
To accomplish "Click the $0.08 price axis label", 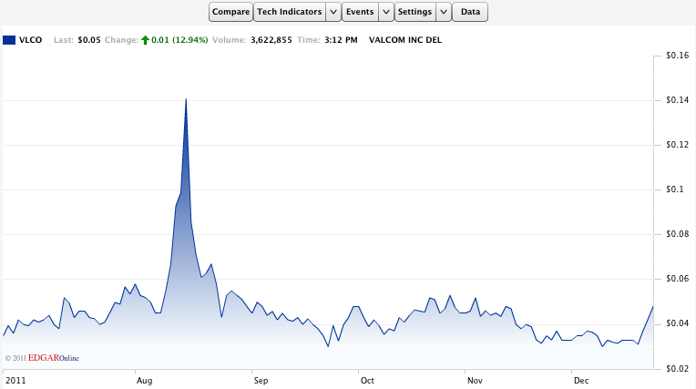I will (x=678, y=234).
